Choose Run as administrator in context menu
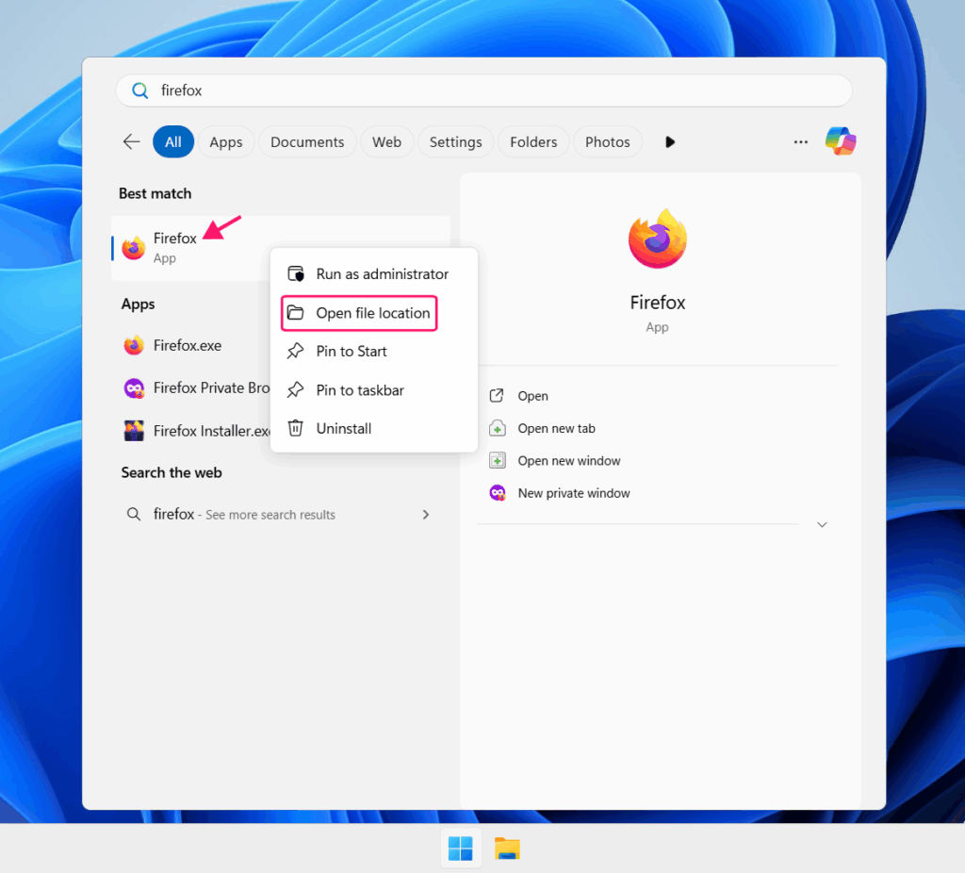Screen dimensions: 965x873 tap(373, 274)
